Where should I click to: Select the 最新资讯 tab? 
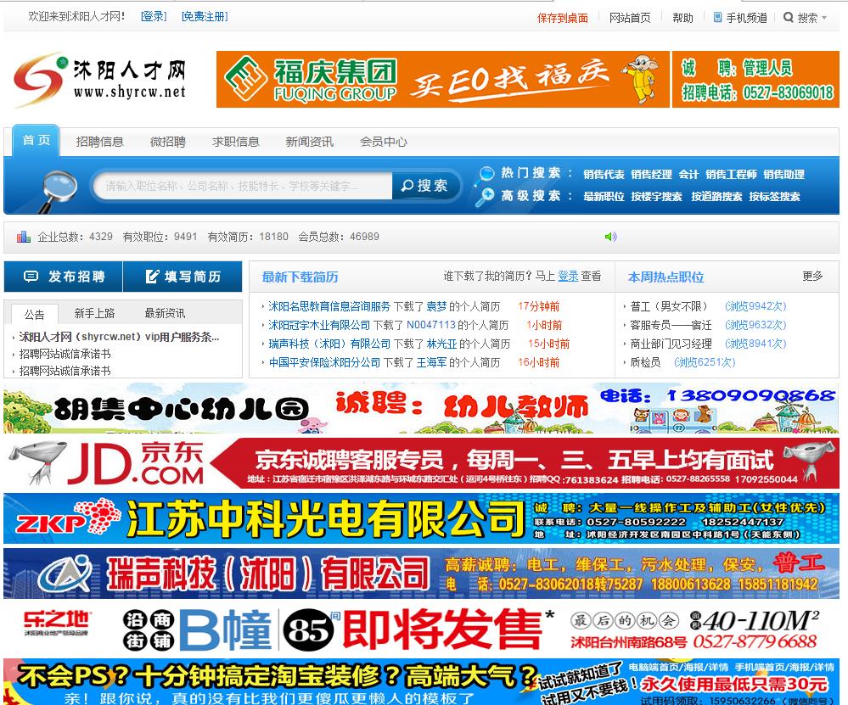click(165, 313)
